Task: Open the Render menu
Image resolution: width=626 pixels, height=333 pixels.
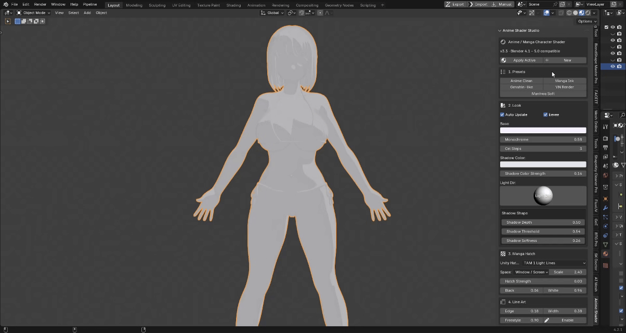Action: click(40, 4)
